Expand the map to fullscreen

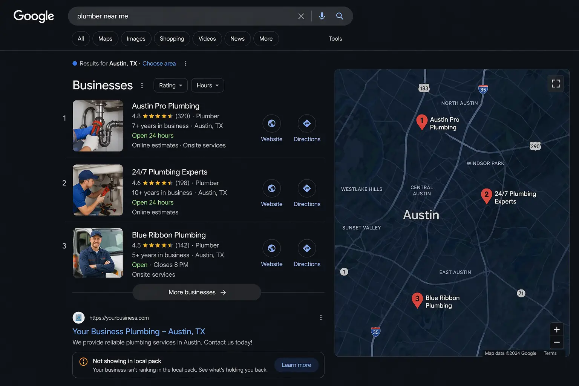(x=556, y=83)
